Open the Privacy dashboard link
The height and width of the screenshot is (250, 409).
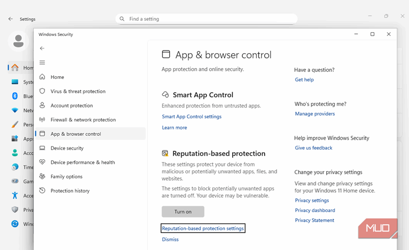tap(315, 211)
